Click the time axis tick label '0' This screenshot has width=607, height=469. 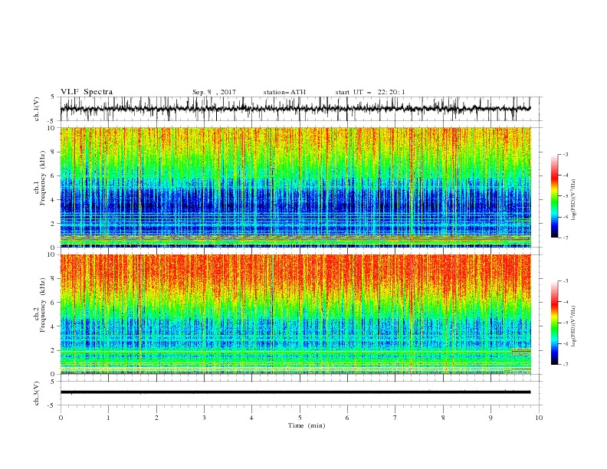click(x=61, y=418)
